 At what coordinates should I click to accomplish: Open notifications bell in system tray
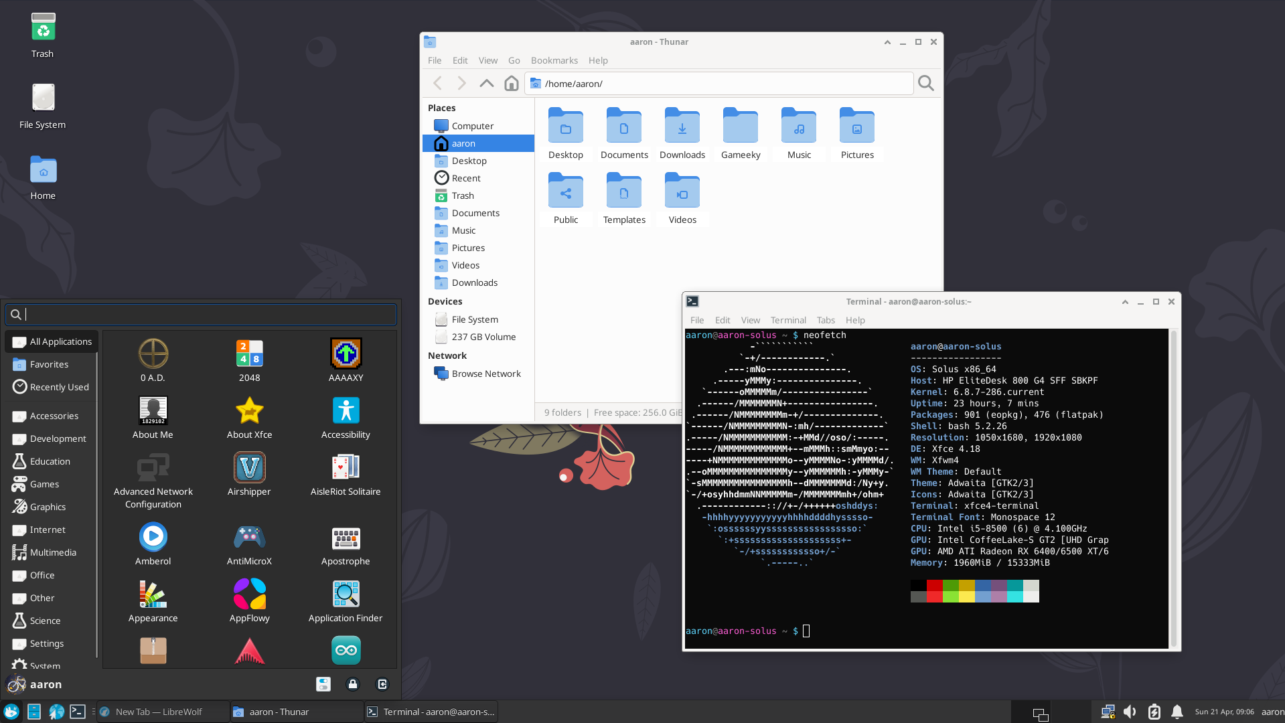point(1177,712)
